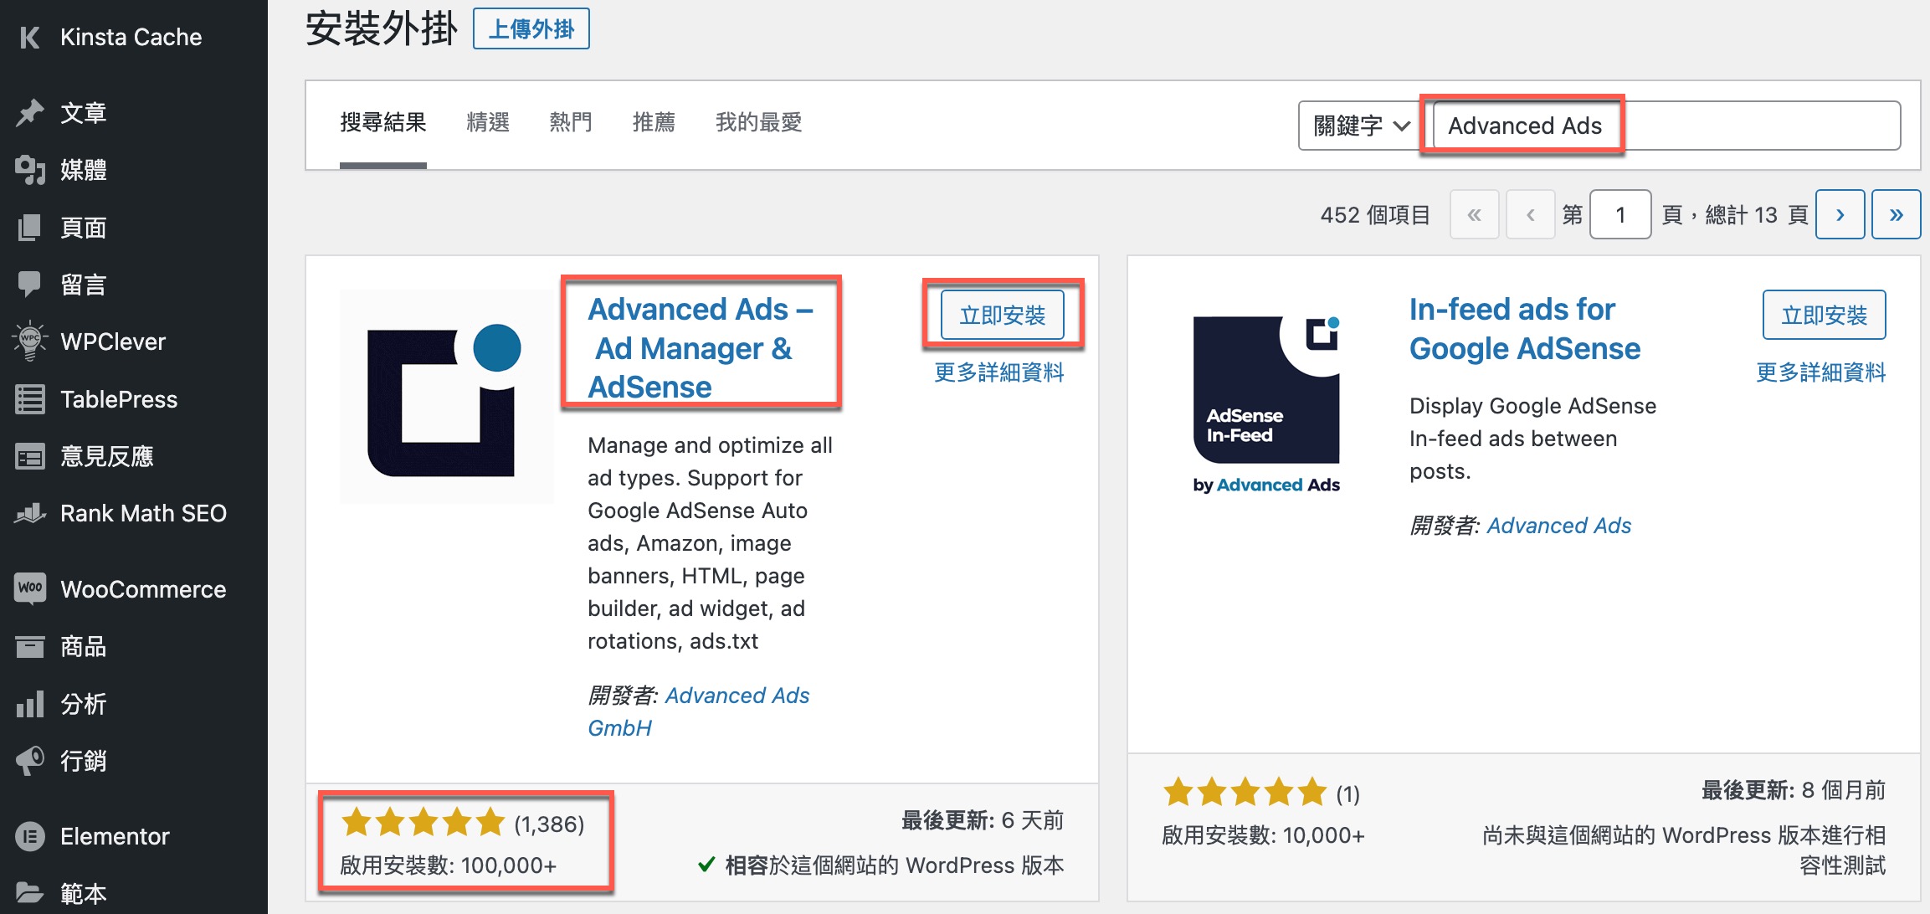Screen dimensions: 1930x914
Task: Click the TablePress table icon
Action: (29, 399)
